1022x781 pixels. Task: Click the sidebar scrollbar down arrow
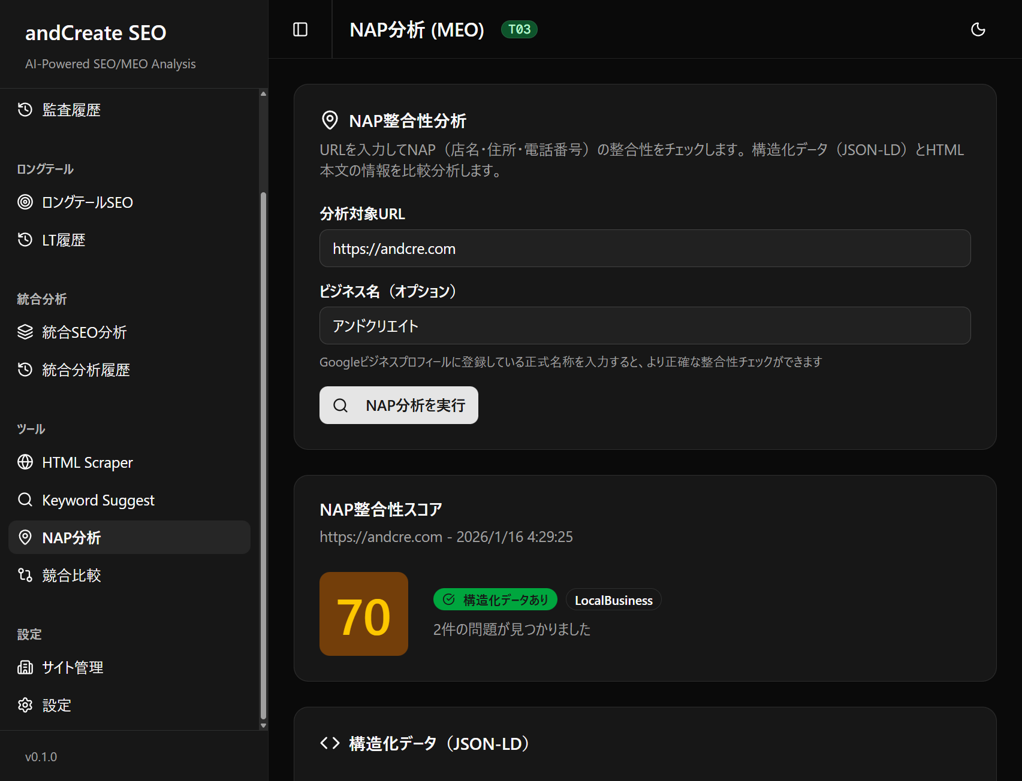coord(263,725)
